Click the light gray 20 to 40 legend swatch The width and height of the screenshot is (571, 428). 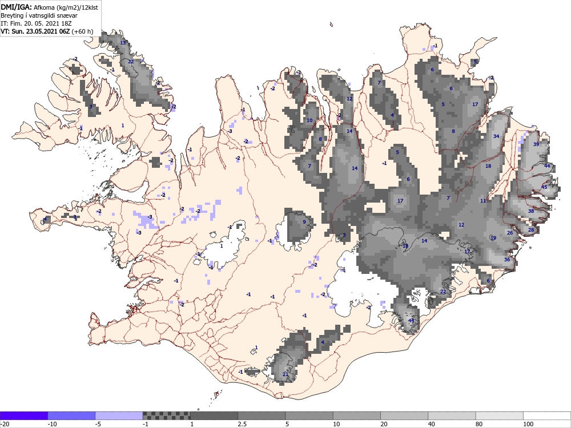pos(404,415)
